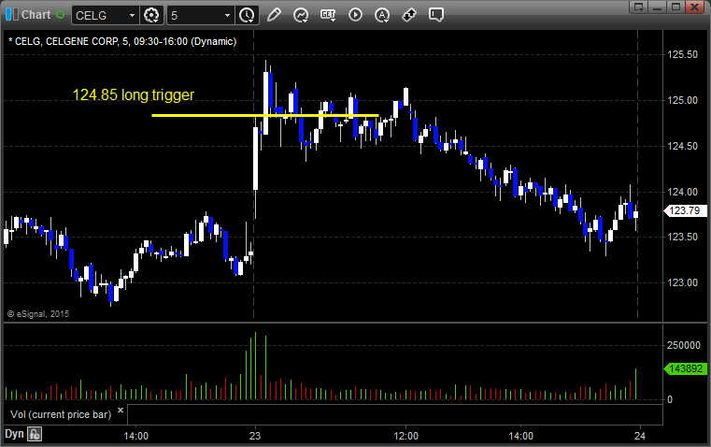
Task: Click the diamond arrows trade icon
Action: point(409,15)
